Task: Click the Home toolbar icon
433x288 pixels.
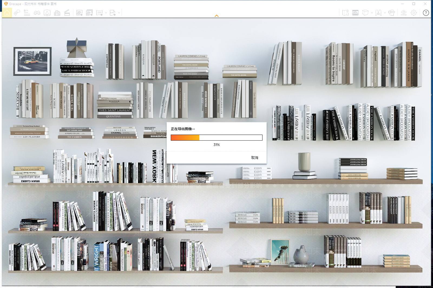Action: (7, 13)
